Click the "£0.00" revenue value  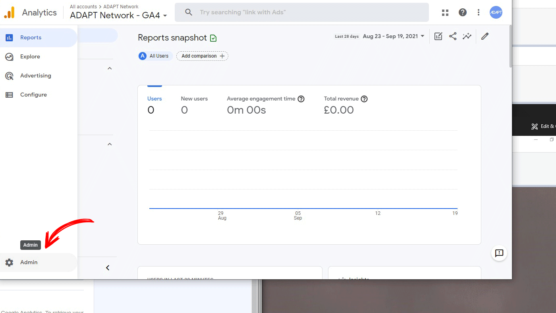[339, 110]
